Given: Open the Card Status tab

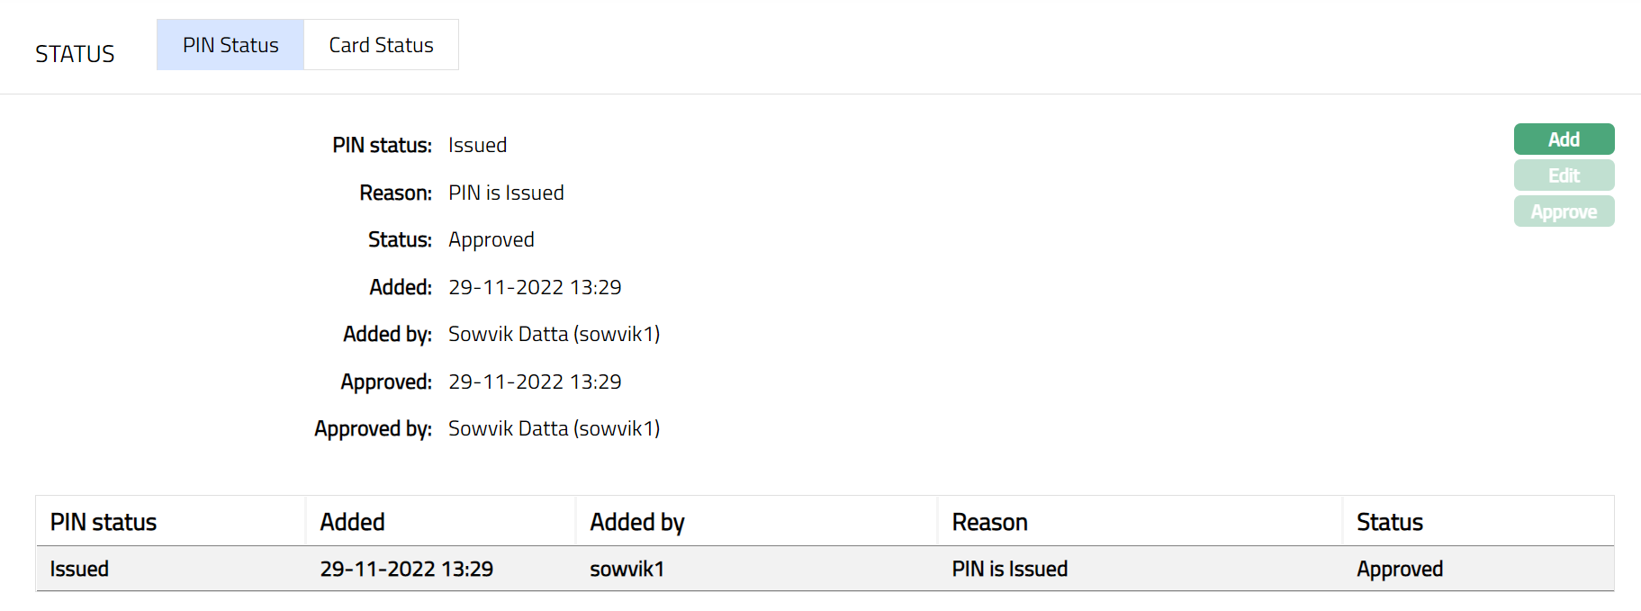Looking at the screenshot, I should point(381,45).
